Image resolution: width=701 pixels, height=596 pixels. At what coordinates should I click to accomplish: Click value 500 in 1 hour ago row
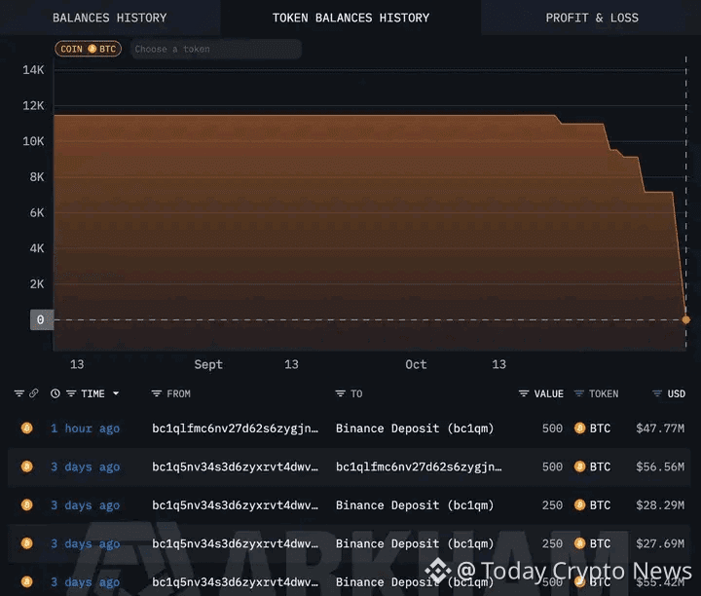click(552, 428)
